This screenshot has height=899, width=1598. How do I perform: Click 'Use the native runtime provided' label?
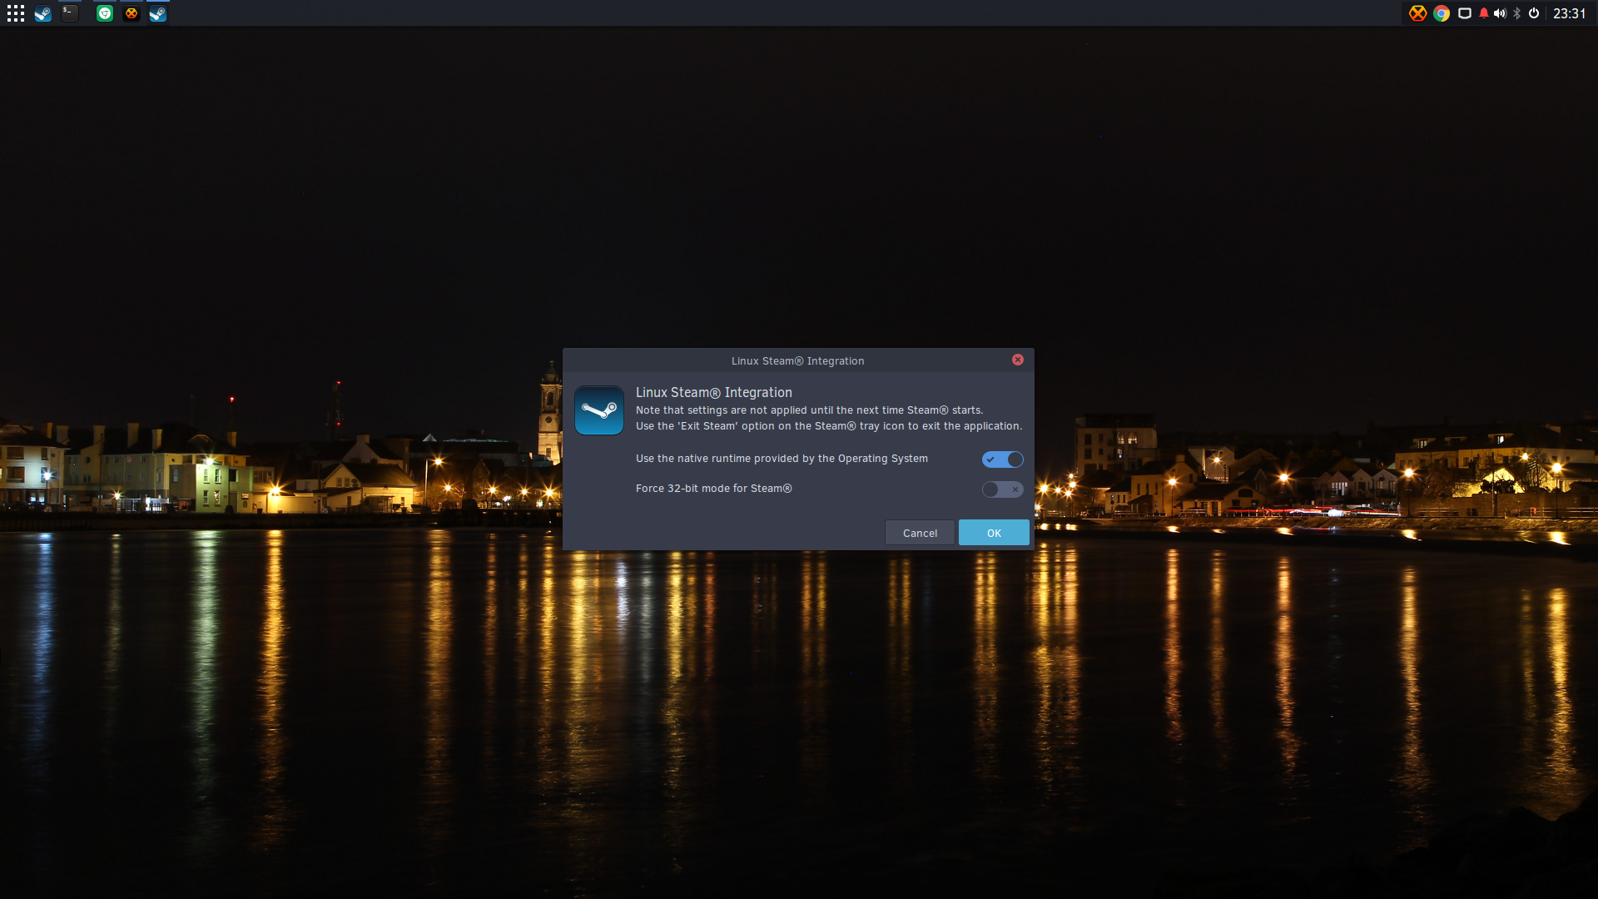click(x=782, y=459)
